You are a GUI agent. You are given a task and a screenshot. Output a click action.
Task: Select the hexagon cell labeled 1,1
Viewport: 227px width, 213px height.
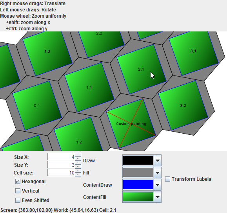[x=89, y=88]
